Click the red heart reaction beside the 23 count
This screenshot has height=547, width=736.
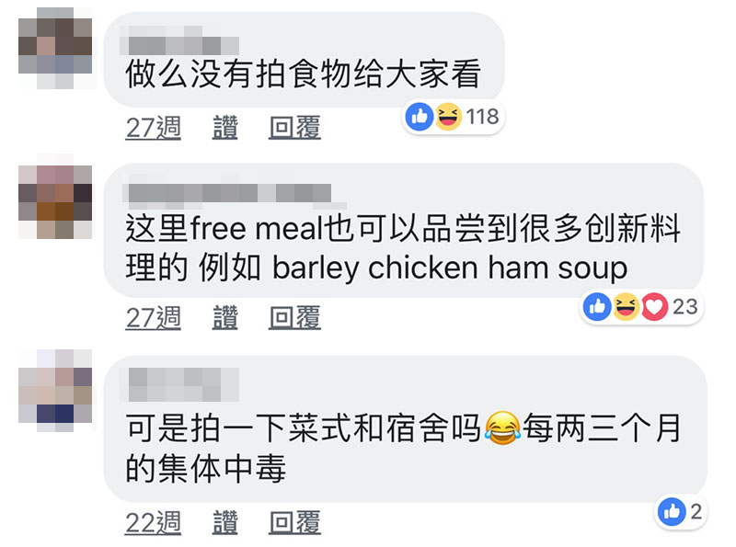(654, 307)
